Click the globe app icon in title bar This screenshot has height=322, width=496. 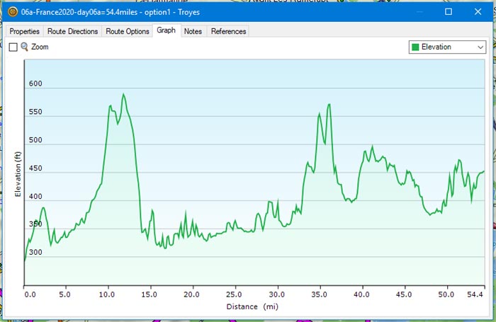coord(11,12)
